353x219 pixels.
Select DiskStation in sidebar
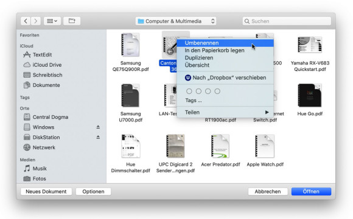pos(41,137)
